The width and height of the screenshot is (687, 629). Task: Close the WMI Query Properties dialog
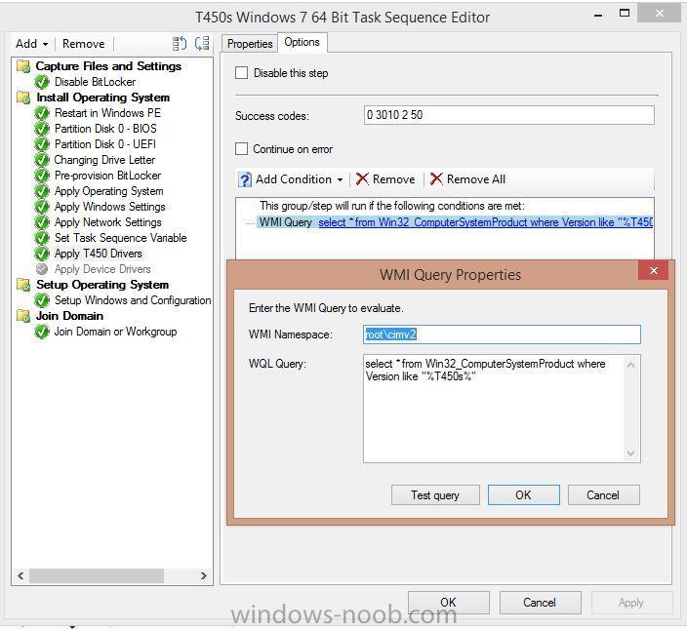pos(653,270)
